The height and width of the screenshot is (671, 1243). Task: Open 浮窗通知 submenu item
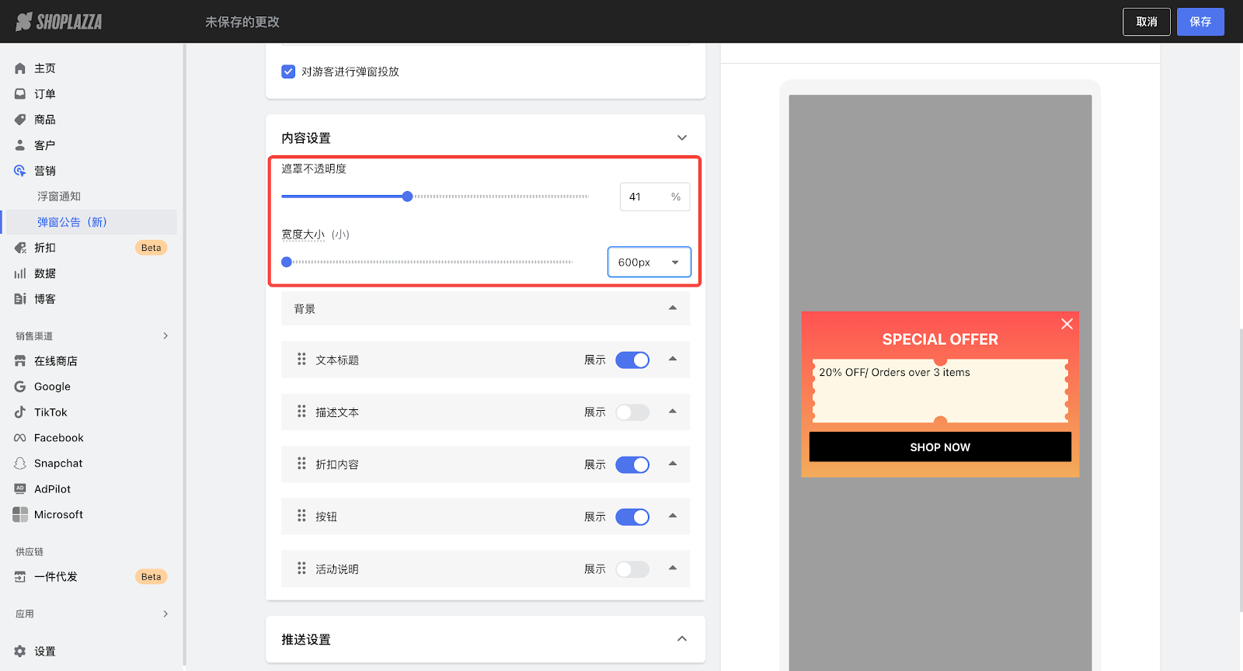coord(59,196)
